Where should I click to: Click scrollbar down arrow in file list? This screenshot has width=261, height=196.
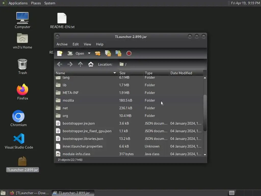pos(205,155)
